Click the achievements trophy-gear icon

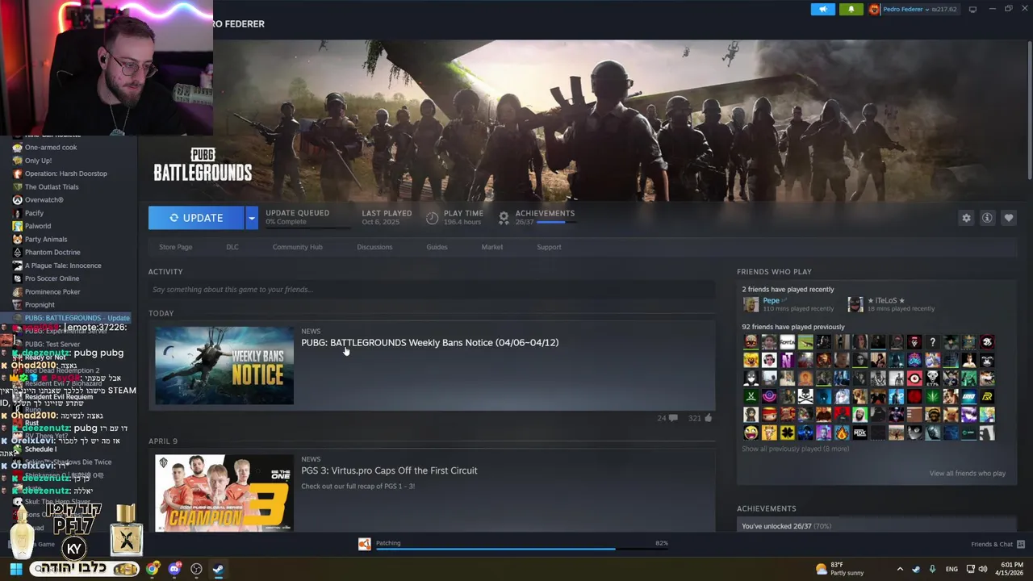(x=504, y=218)
